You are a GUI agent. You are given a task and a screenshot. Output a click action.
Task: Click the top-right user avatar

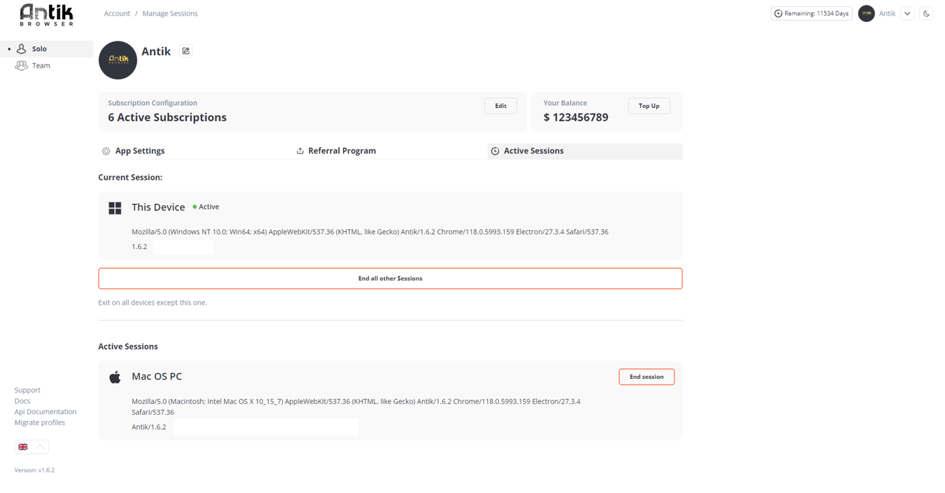(866, 13)
